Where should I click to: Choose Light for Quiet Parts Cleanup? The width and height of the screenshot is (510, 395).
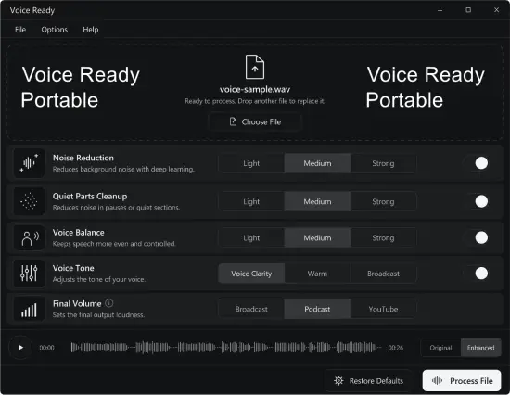[251, 202]
